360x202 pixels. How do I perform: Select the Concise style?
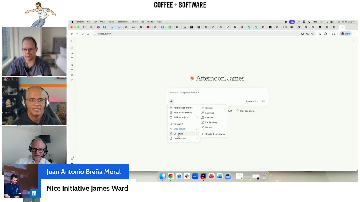tap(213, 118)
